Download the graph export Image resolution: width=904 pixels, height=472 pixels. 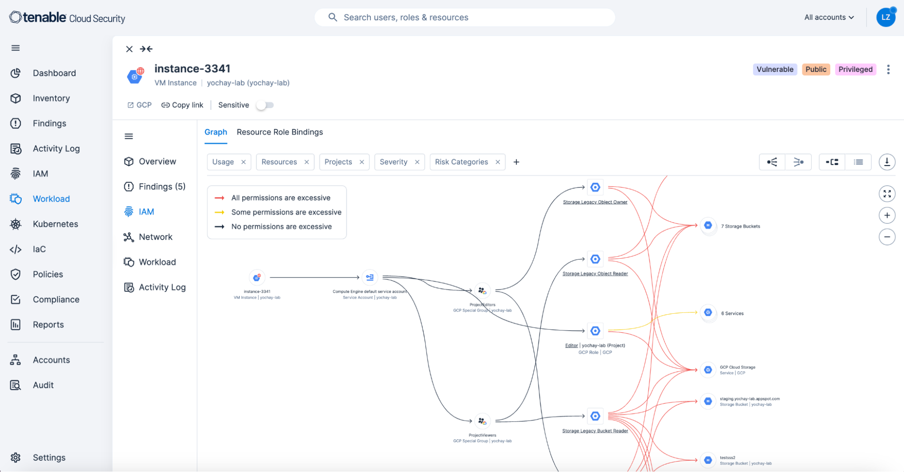point(887,162)
